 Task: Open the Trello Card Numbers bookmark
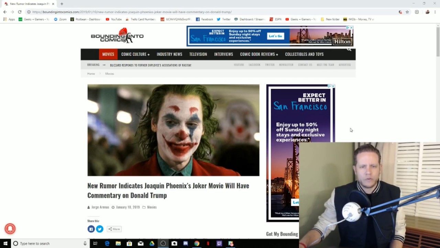141,19
